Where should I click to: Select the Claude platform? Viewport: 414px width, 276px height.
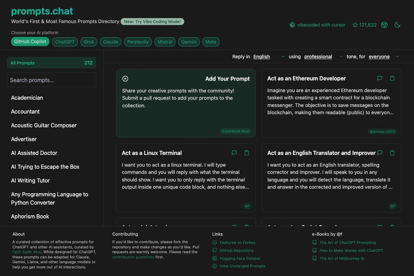click(x=110, y=42)
